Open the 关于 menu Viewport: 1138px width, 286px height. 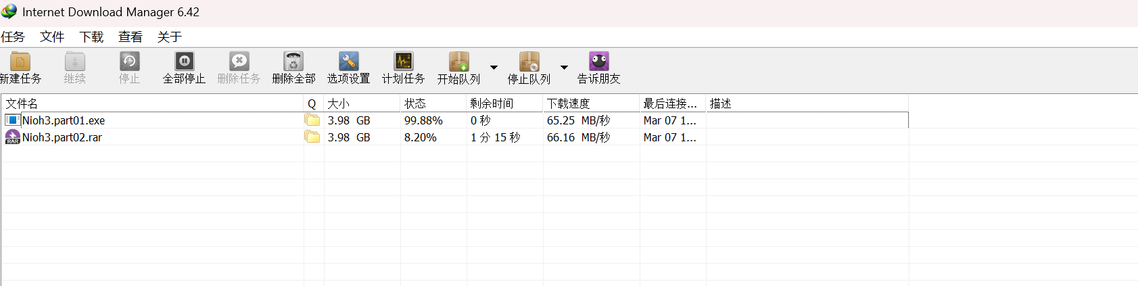170,37
